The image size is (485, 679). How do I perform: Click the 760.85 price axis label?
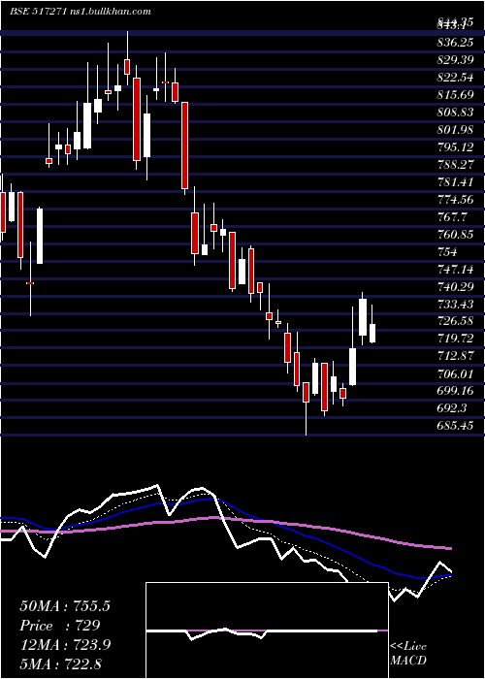455,235
